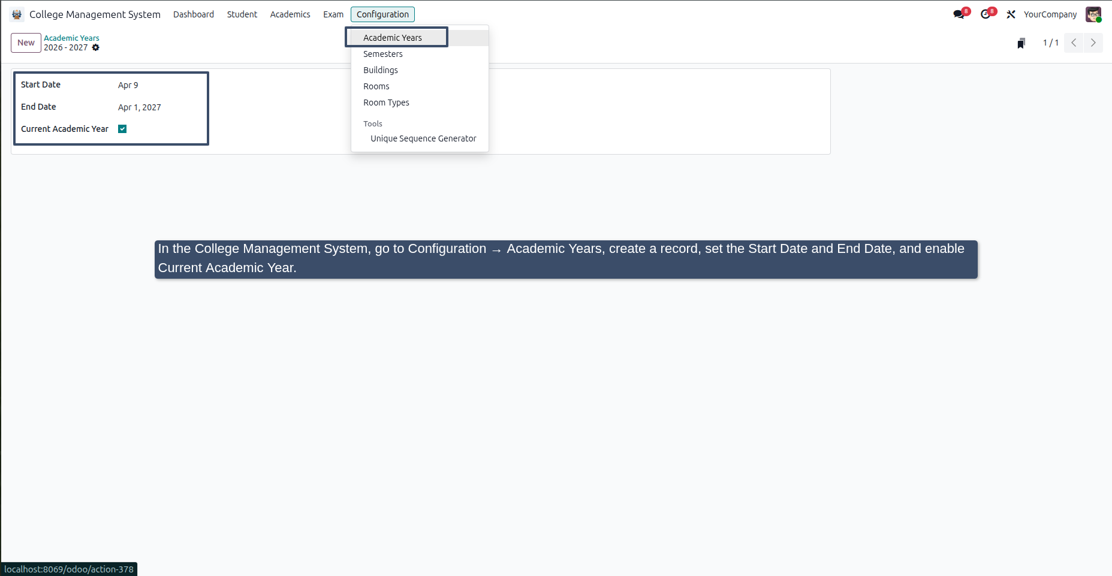This screenshot has height=576, width=1112.
Task: Click the 1 / 1 pager counter
Action: 1051,43
